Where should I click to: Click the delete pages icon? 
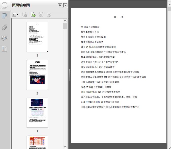pos(25,15)
